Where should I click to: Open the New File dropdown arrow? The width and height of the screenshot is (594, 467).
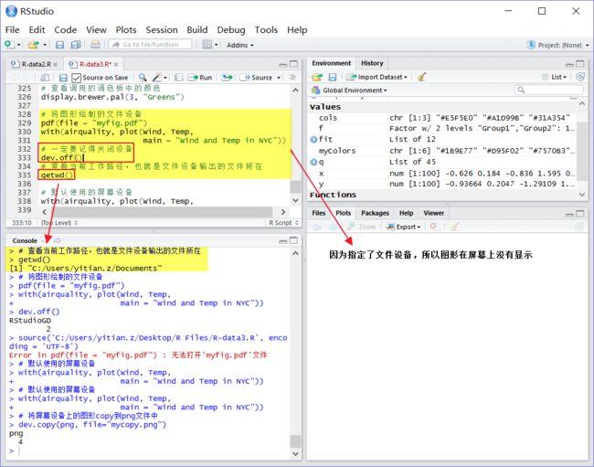coord(18,45)
